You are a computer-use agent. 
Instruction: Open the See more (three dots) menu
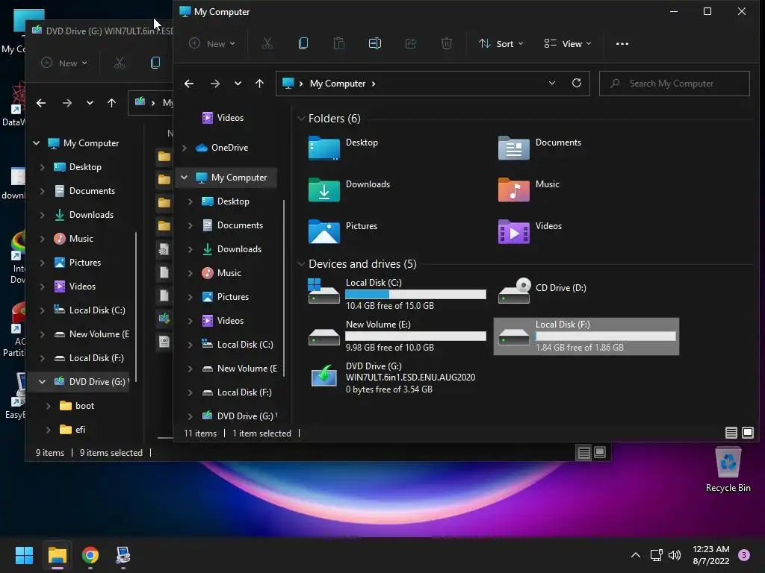(622, 43)
